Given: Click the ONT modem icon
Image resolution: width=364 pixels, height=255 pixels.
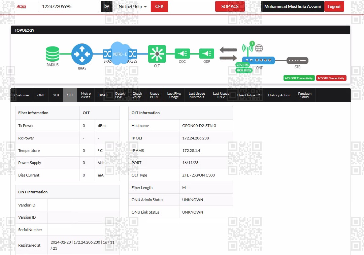Looking at the screenshot, I should (x=258, y=60).
